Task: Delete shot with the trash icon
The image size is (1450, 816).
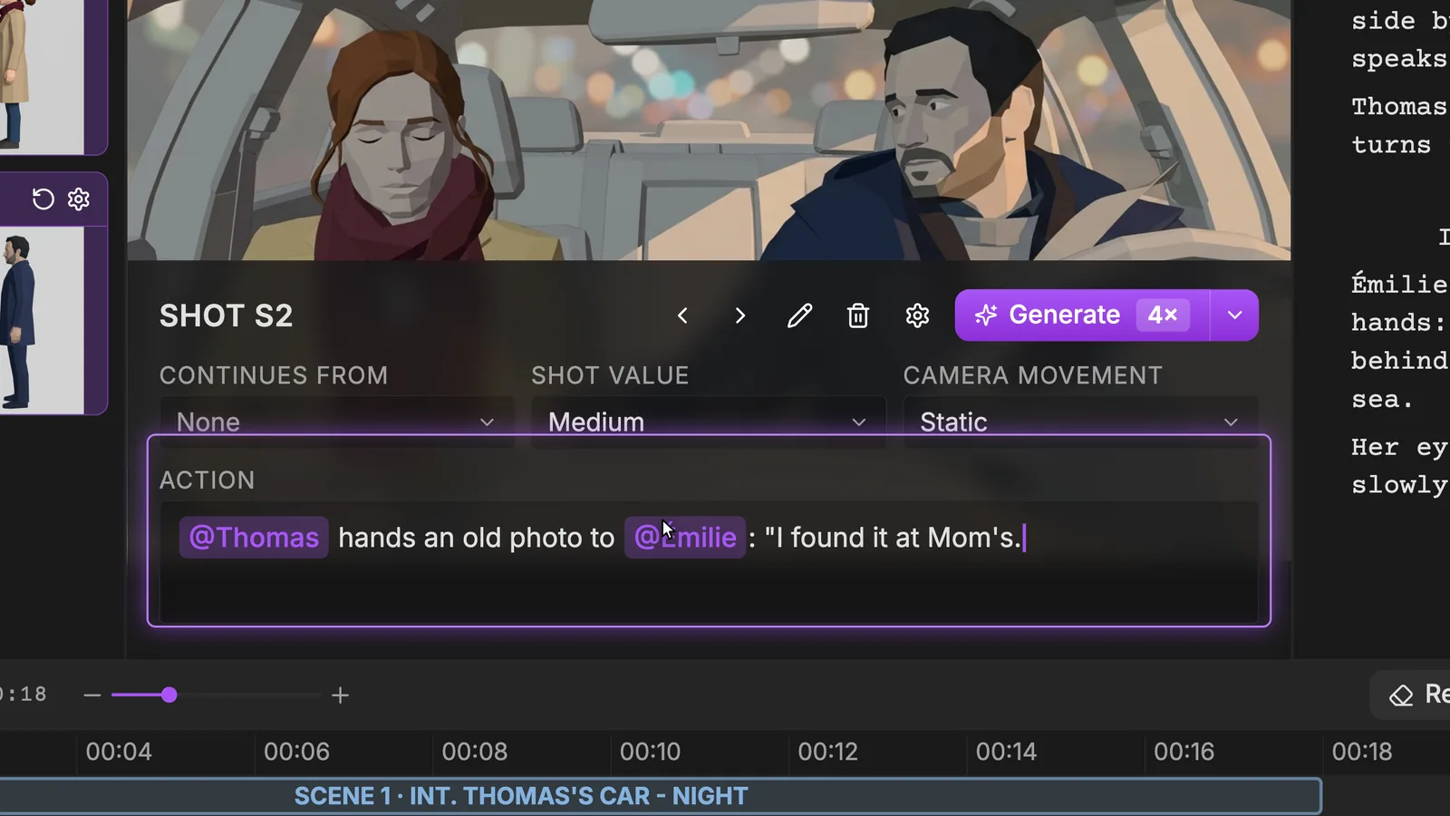Action: (x=858, y=316)
